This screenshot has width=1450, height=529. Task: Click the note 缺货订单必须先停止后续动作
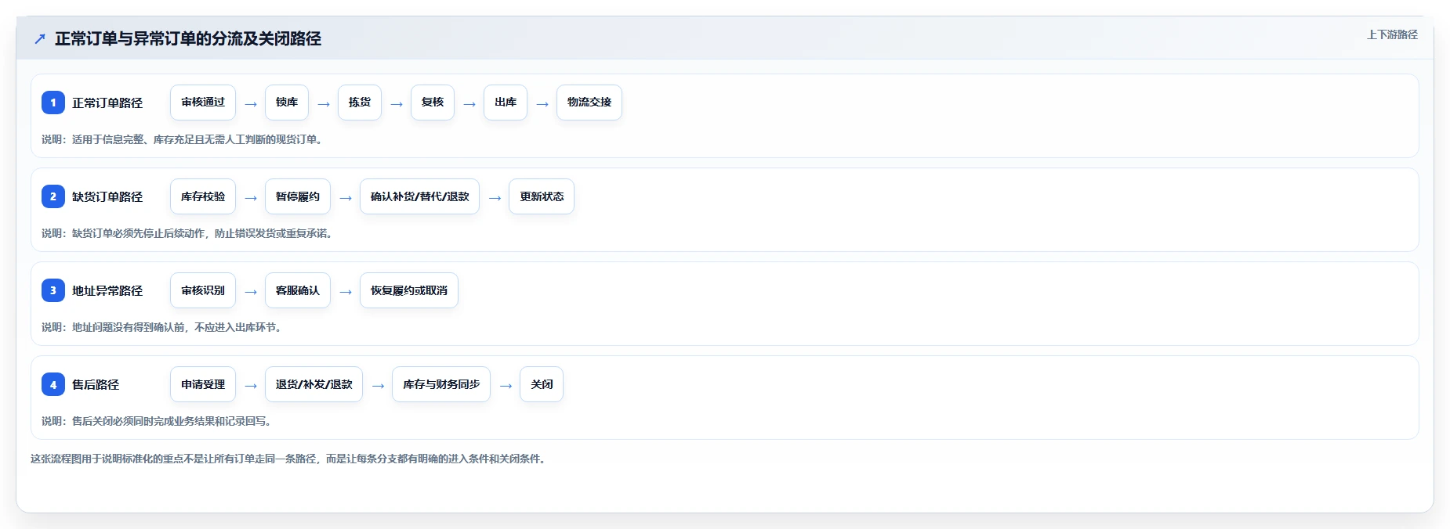pyautogui.click(x=188, y=233)
